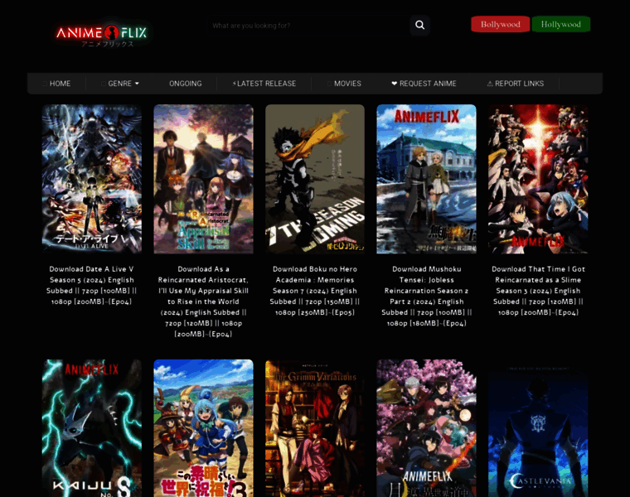Open the Castlevania poster thumbnail
Screen dimensions: 630x497
click(x=538, y=428)
